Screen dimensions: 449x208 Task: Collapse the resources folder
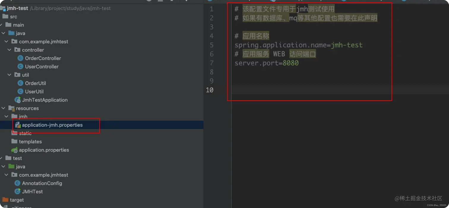pos(3,108)
